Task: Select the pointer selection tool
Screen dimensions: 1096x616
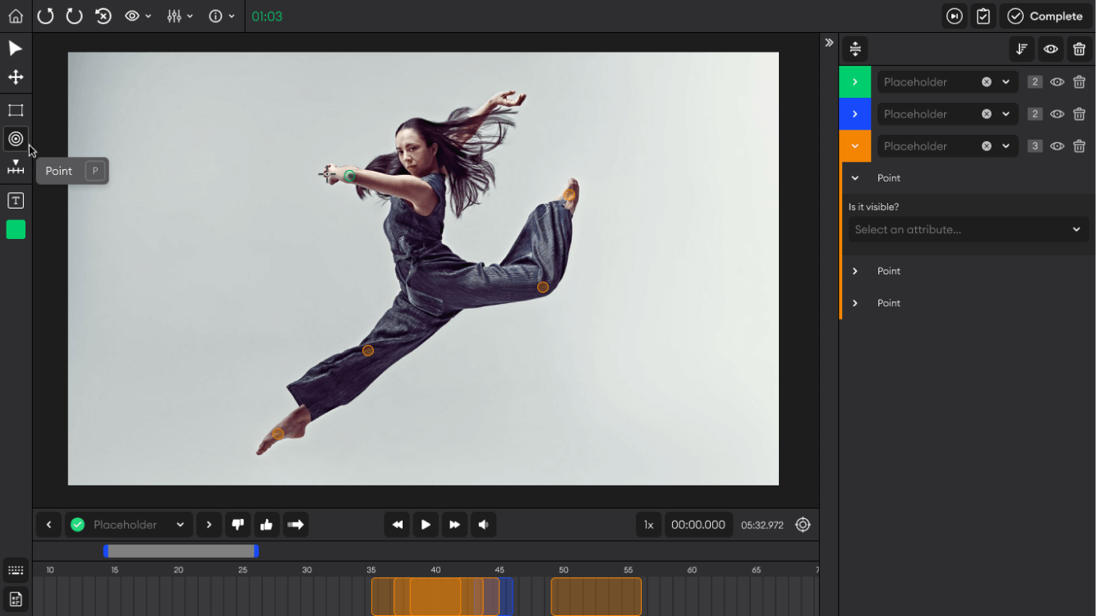Action: click(x=16, y=48)
